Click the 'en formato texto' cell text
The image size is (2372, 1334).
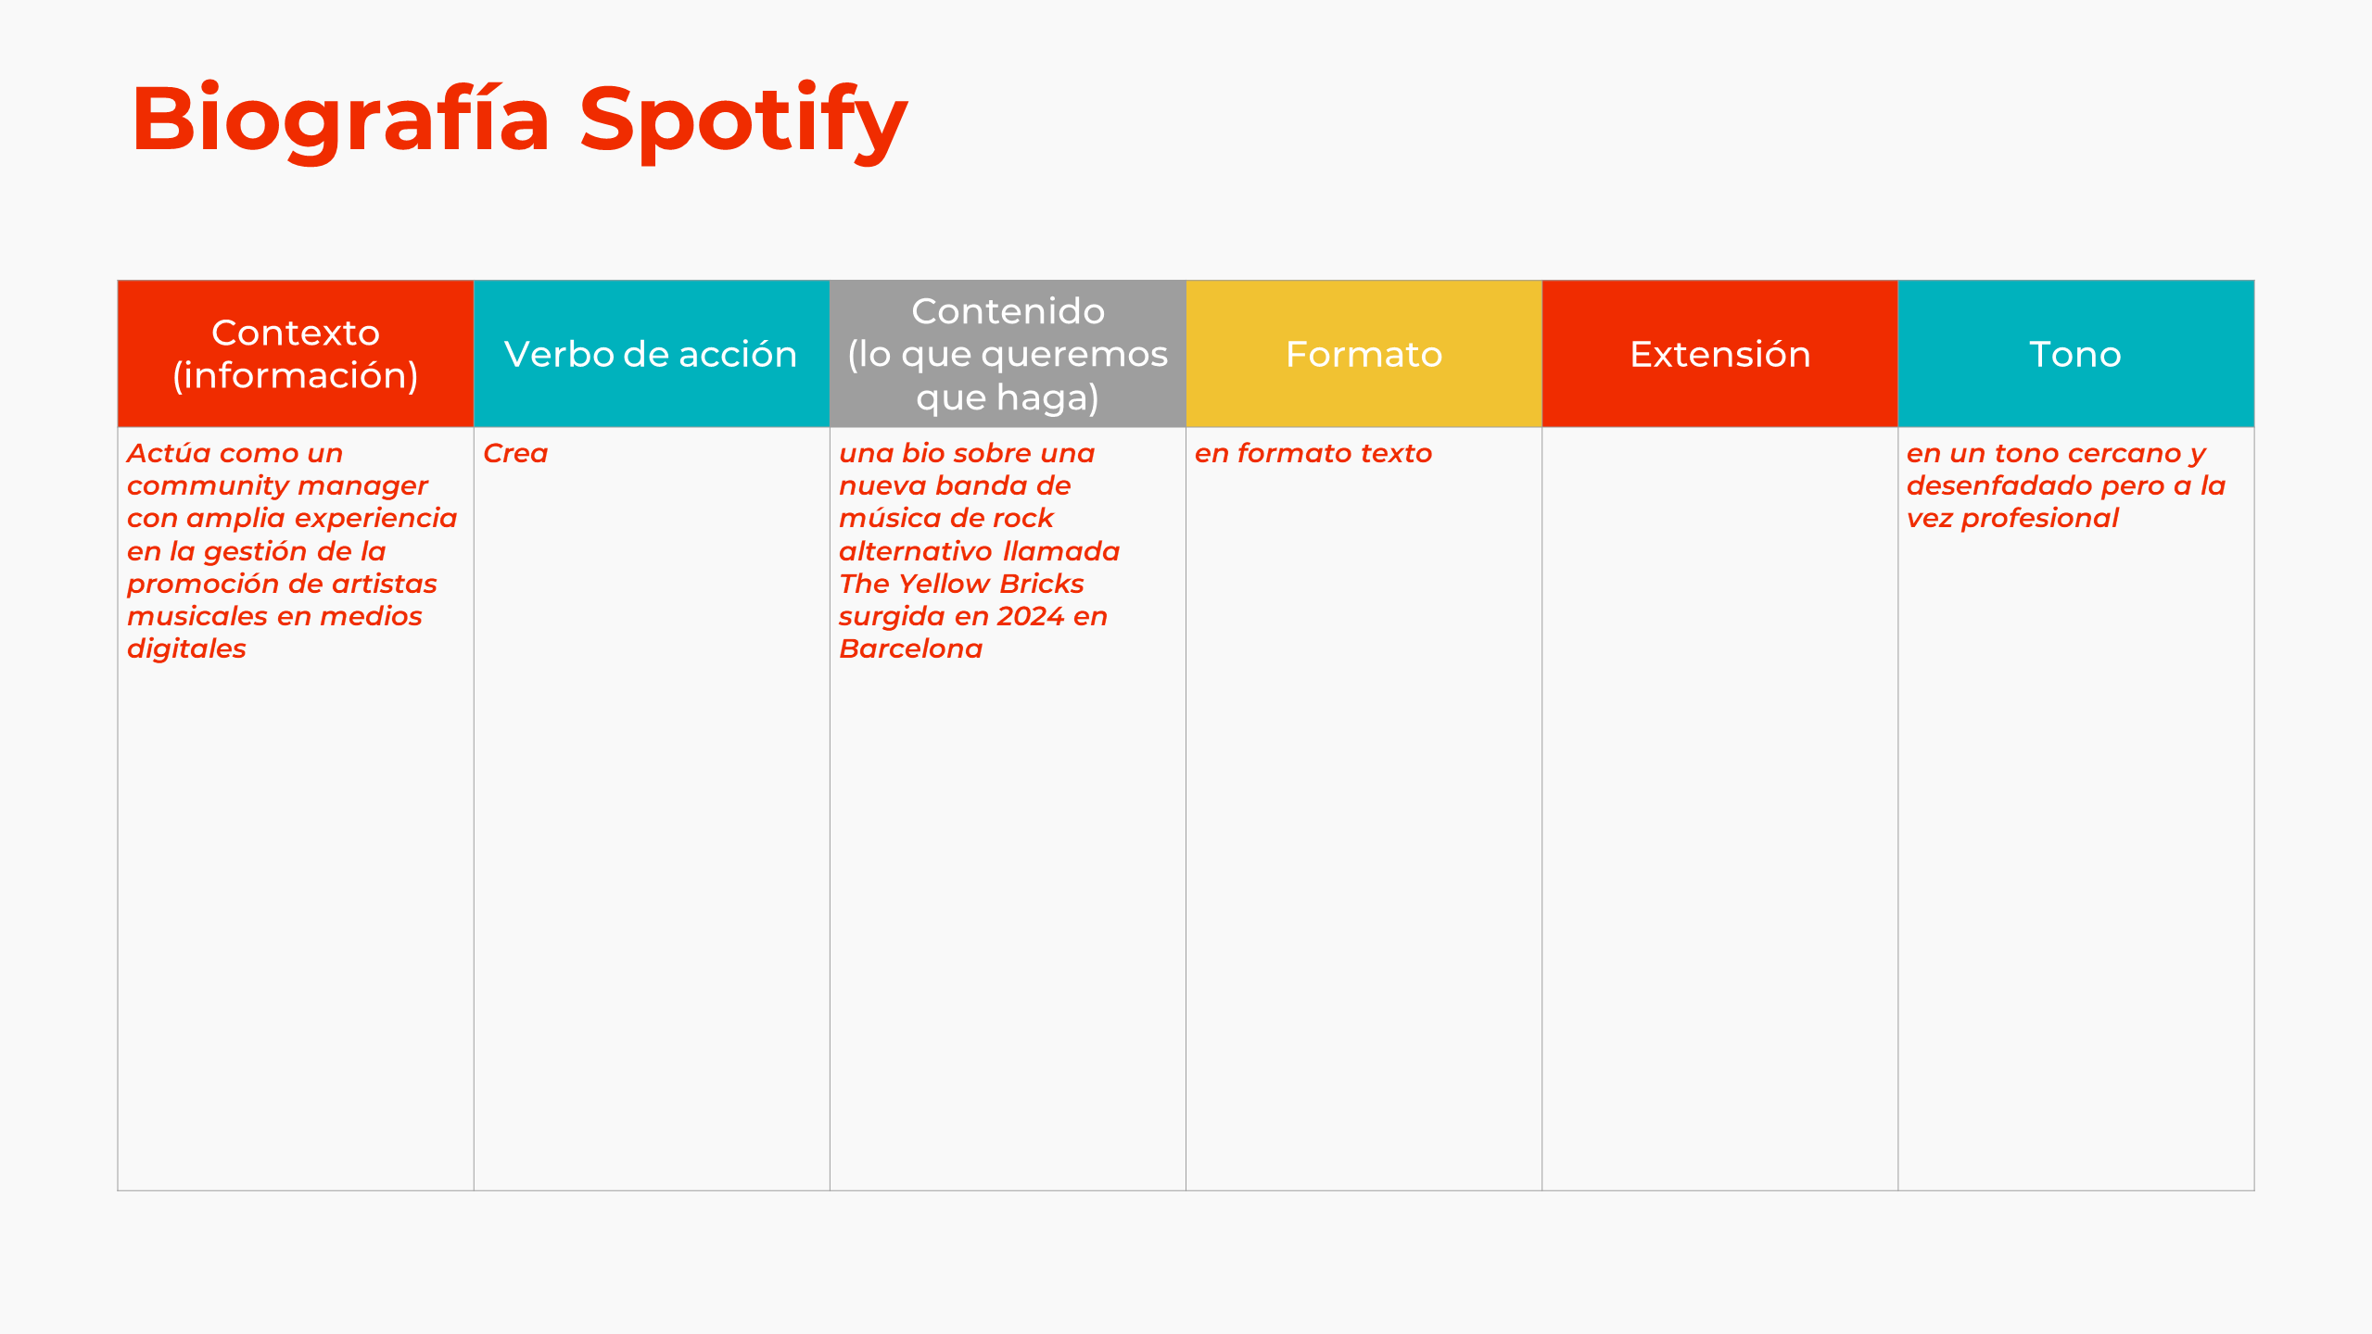tap(1313, 454)
